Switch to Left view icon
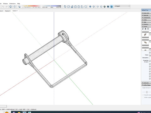Image resolution: width=151 pixels, height=113 pixels. 82,7
